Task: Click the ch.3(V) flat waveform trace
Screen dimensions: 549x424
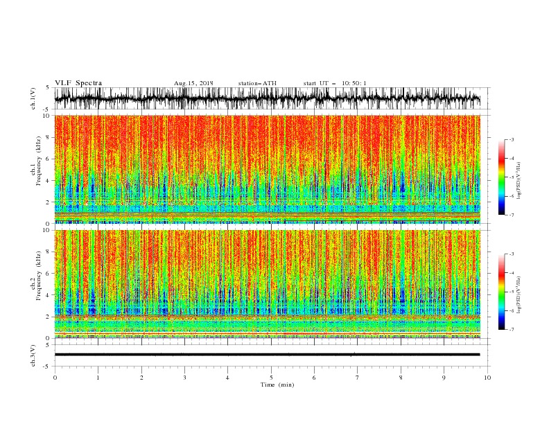Action: point(268,355)
